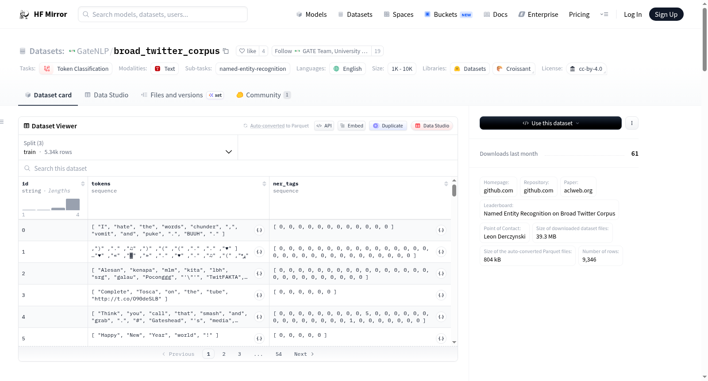Open the Named Entity Recognition leaderboard link
708x381 pixels.
coord(549,210)
